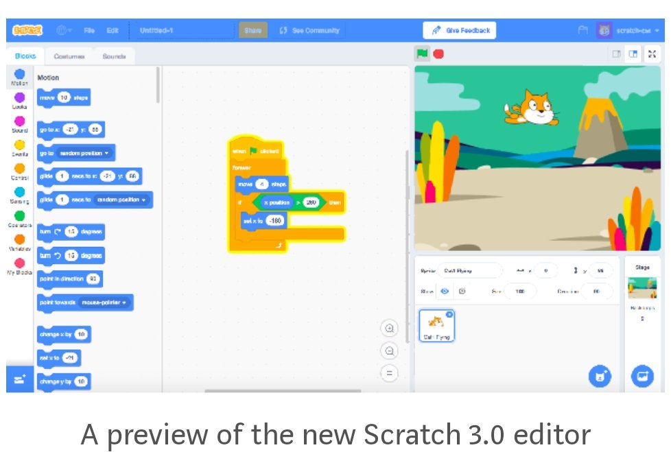The height and width of the screenshot is (452, 671).
Task: Select the My Blocks category
Action: [19, 266]
